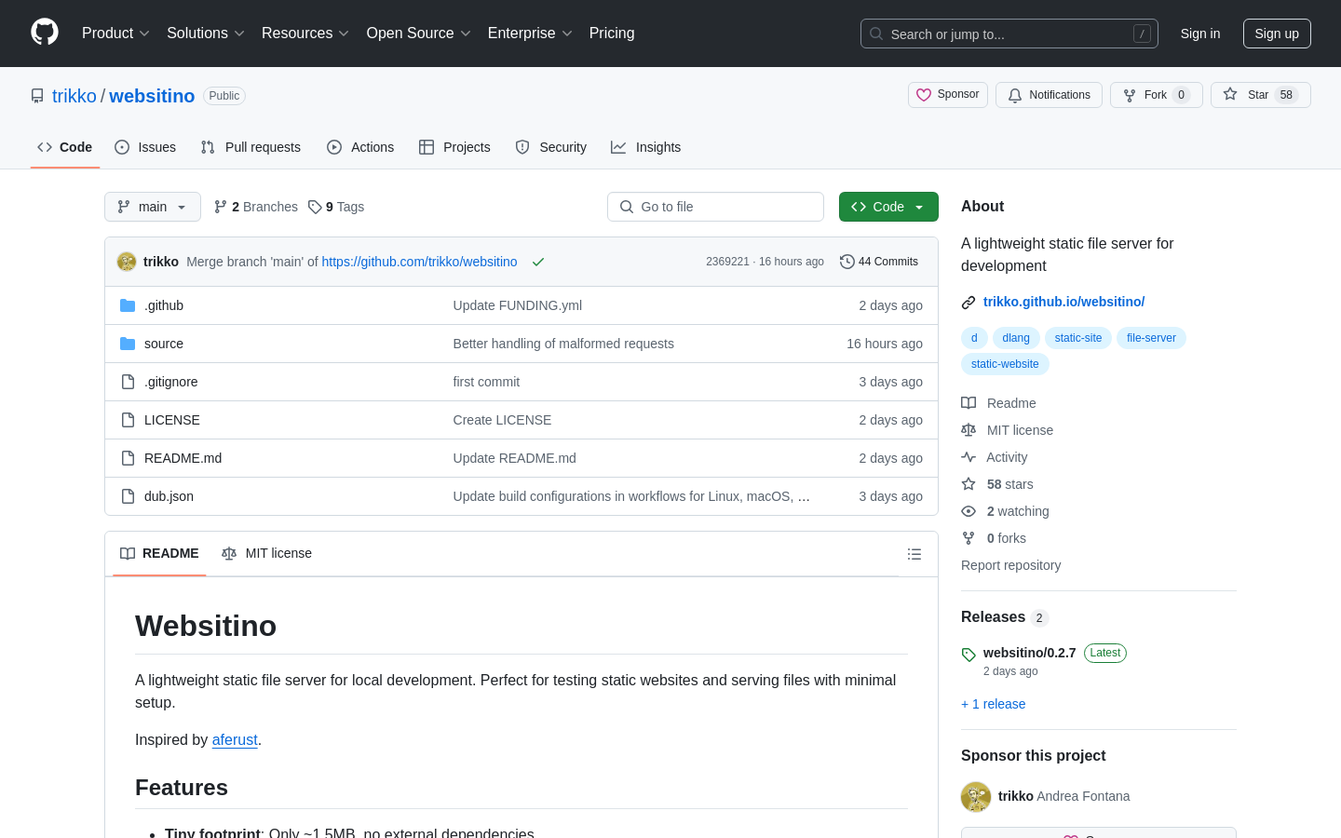Expand the Product menu

pos(115,33)
